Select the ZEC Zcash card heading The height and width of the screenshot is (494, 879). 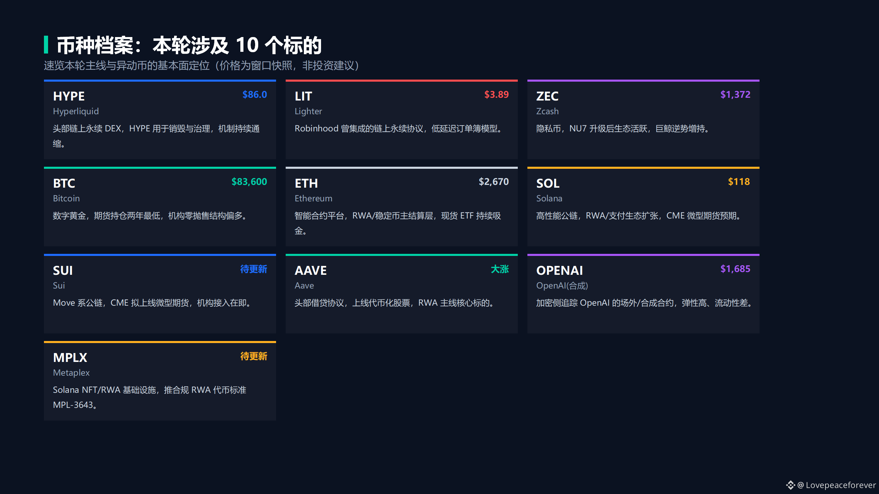pos(547,96)
